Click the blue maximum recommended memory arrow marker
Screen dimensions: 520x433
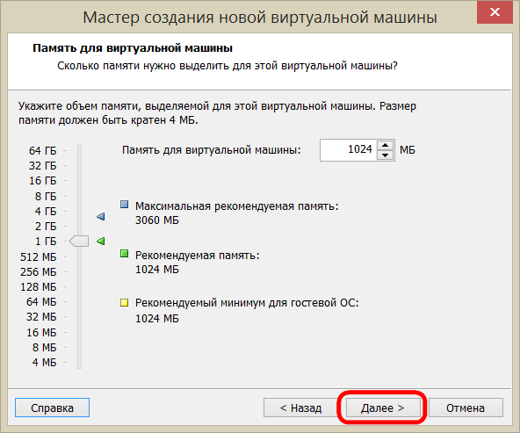point(101,216)
